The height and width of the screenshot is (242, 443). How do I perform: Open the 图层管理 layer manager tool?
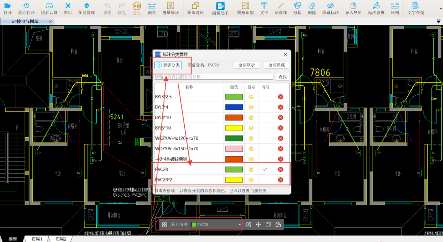click(x=86, y=8)
